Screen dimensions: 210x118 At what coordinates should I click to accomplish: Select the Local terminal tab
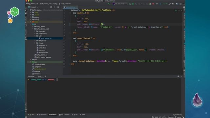[x=39, y=76]
